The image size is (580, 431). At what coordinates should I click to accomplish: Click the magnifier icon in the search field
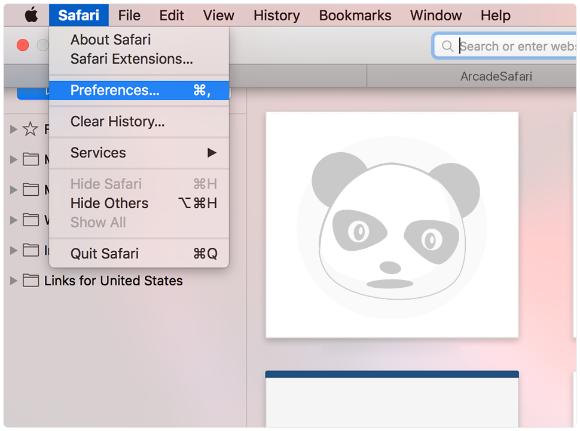pyautogui.click(x=447, y=46)
